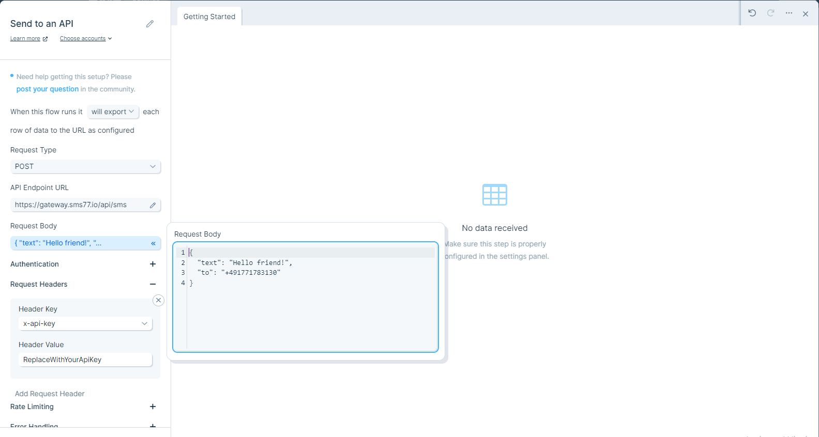Viewport: 819px width, 437px height.
Task: Collapse the Request Body editor chevrons
Action: pos(153,243)
